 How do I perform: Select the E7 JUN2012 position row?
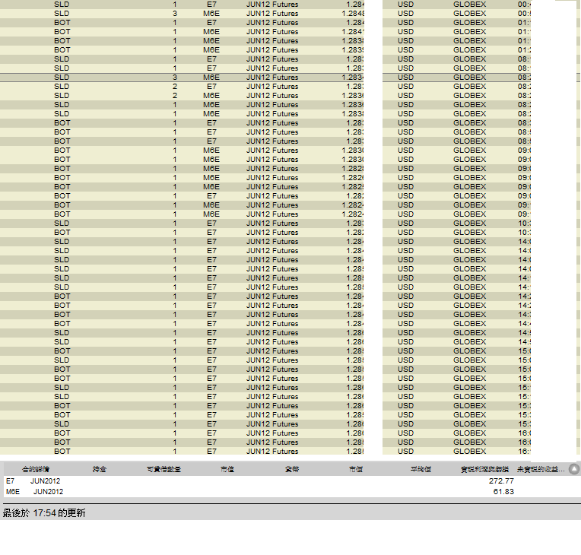[290, 481]
